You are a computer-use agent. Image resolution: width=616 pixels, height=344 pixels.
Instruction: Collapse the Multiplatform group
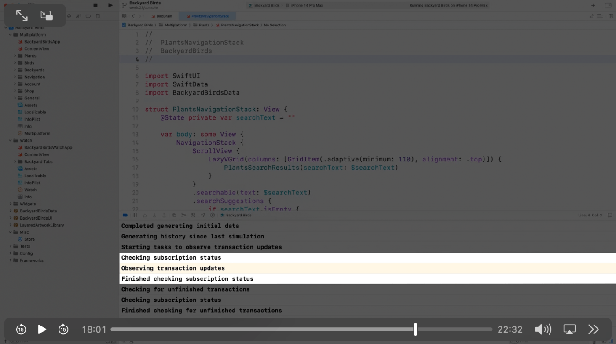10,35
